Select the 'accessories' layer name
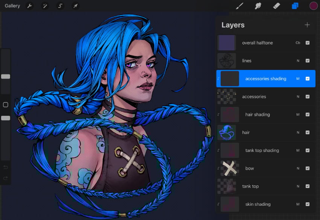The image size is (320, 220). point(254,97)
